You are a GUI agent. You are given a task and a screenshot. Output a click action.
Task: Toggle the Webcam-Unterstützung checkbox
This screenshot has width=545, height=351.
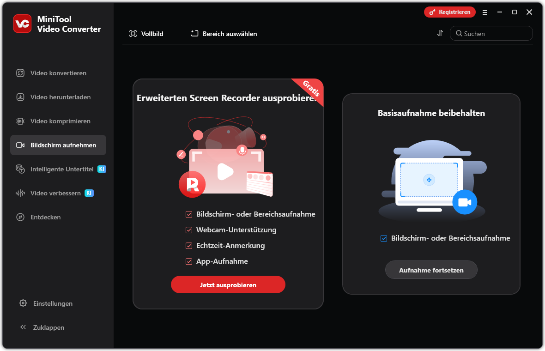click(189, 230)
